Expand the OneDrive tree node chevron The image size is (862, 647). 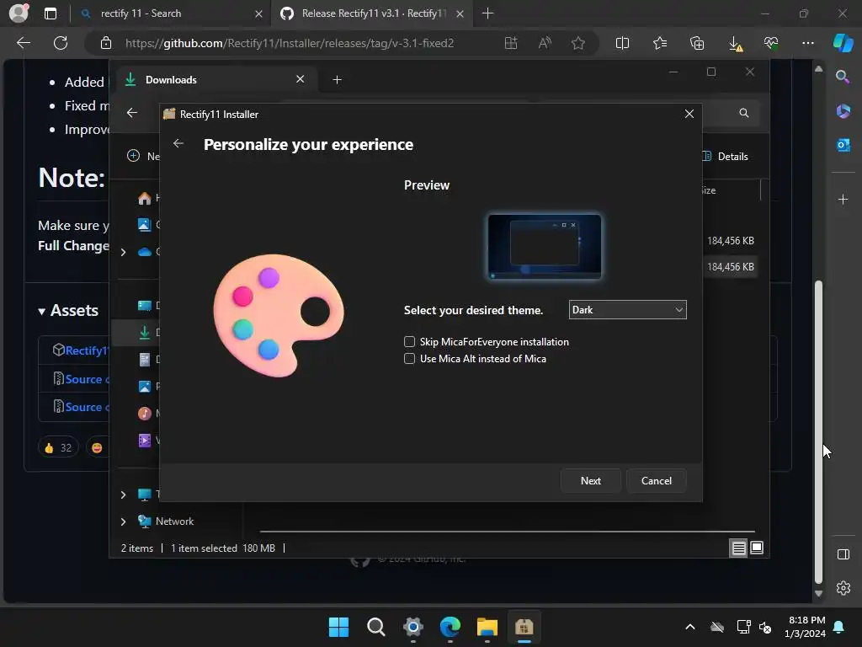point(123,252)
